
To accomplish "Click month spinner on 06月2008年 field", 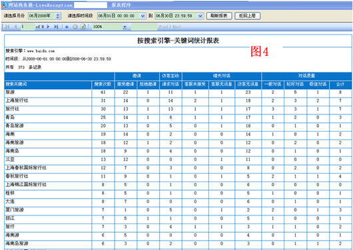I will (58, 16).
